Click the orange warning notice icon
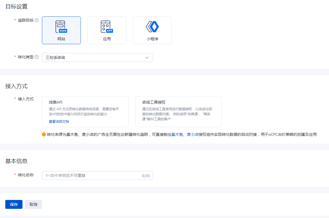 [x=44, y=134]
